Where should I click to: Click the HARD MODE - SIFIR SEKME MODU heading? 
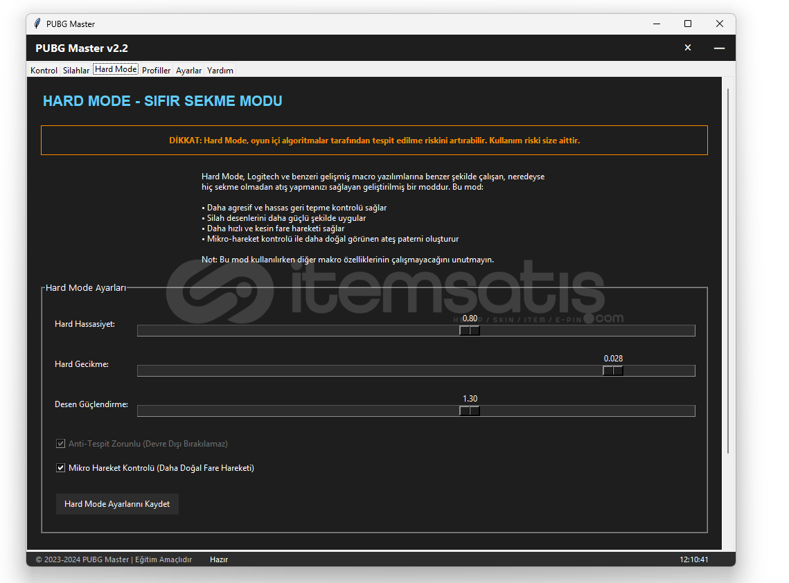pyautogui.click(x=163, y=101)
